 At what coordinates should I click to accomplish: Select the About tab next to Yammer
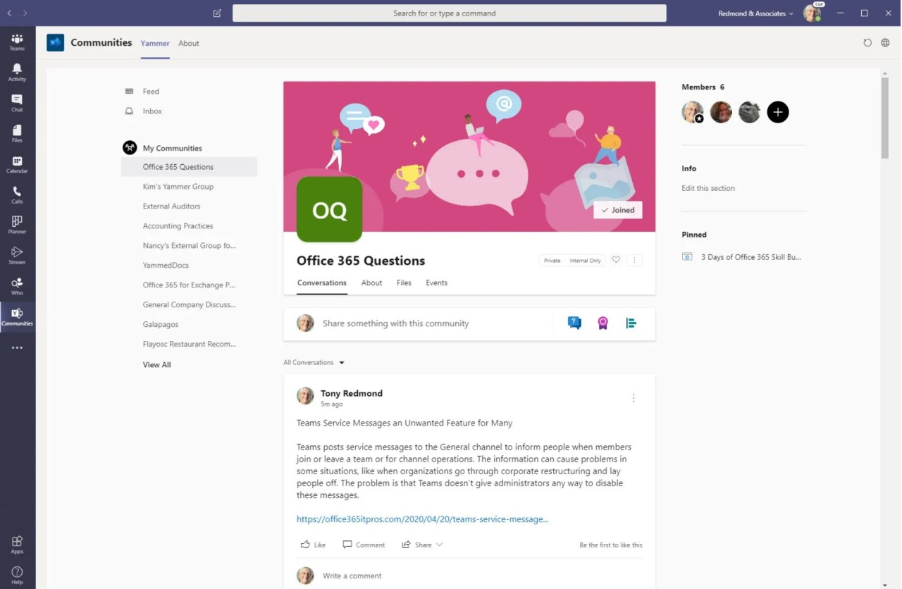coord(188,43)
